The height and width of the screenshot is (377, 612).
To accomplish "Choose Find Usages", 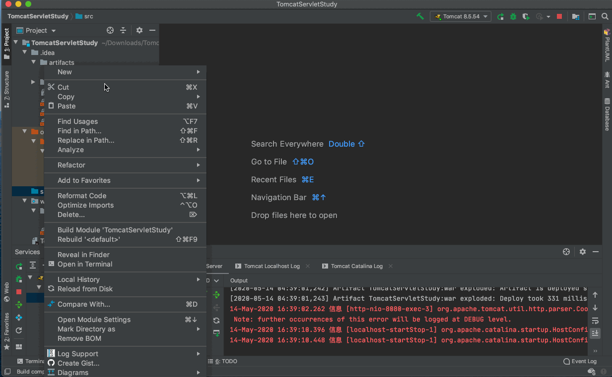I will coord(125,121).
